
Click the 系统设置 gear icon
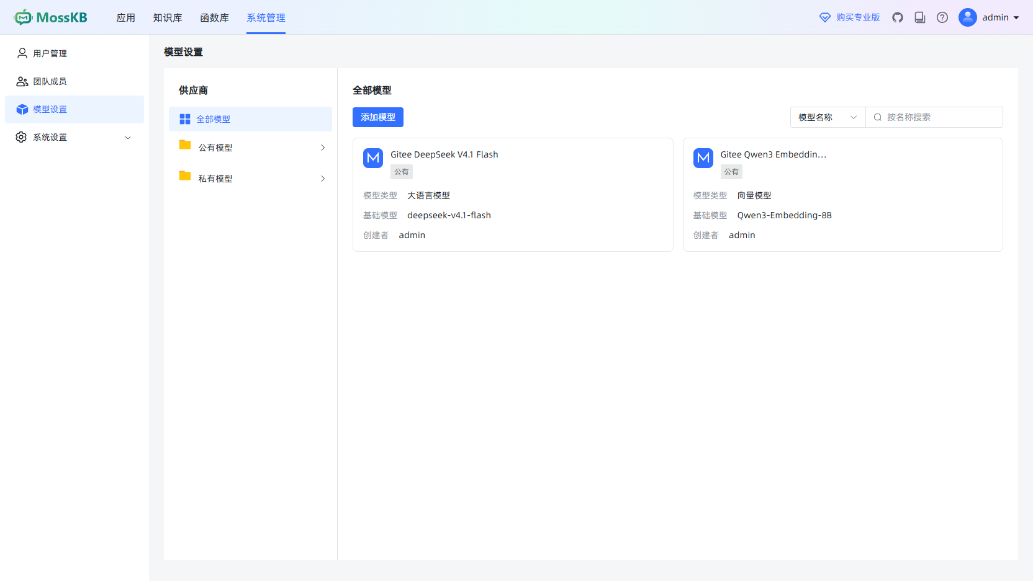click(x=21, y=137)
